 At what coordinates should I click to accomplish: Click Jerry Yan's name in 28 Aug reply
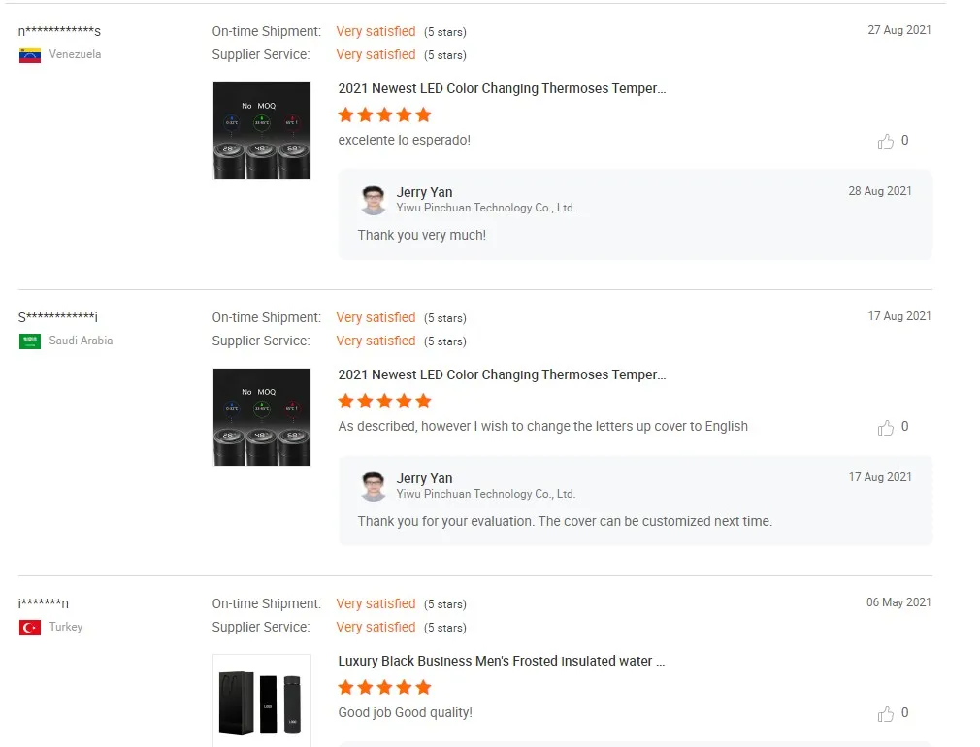tap(424, 192)
